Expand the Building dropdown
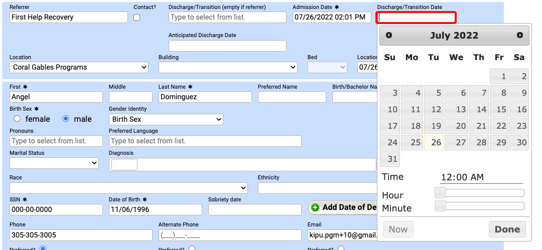Image resolution: width=542 pixels, height=250 pixels. click(228, 67)
